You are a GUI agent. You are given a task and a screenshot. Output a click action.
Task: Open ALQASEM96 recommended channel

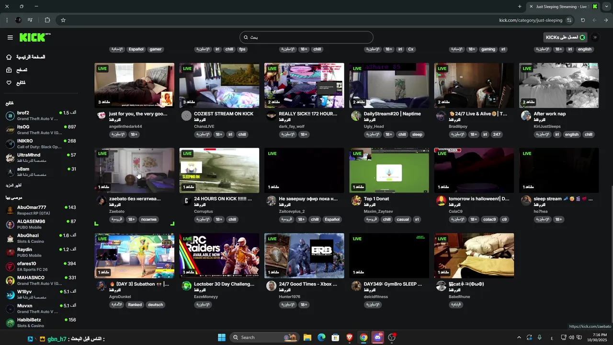pos(41,224)
